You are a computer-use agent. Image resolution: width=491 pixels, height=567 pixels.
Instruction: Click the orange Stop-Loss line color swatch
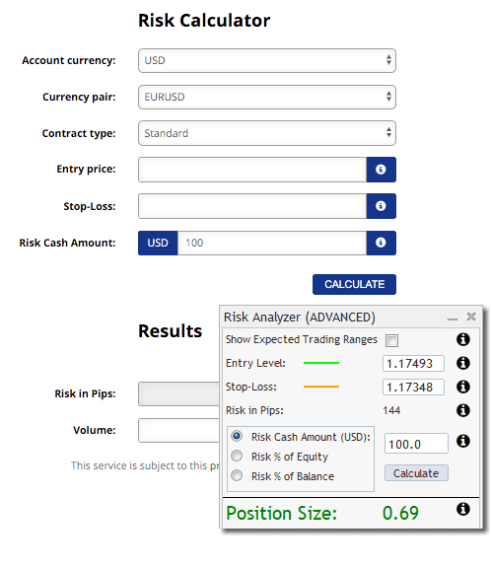point(321,387)
